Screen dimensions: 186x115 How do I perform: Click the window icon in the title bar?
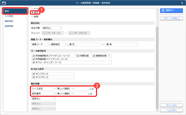(4, 3)
